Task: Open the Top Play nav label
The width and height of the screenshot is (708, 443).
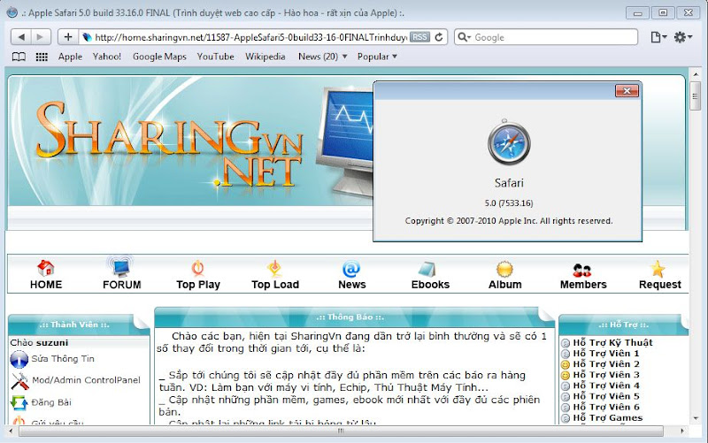Action: click(198, 285)
